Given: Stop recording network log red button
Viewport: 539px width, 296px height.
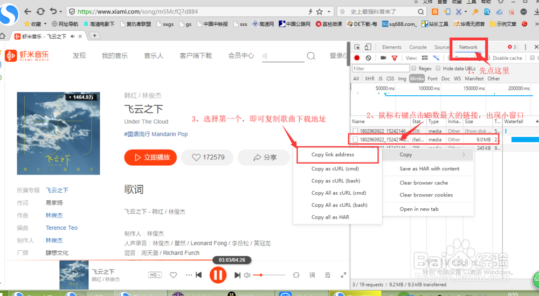Looking at the screenshot, I should point(357,58).
